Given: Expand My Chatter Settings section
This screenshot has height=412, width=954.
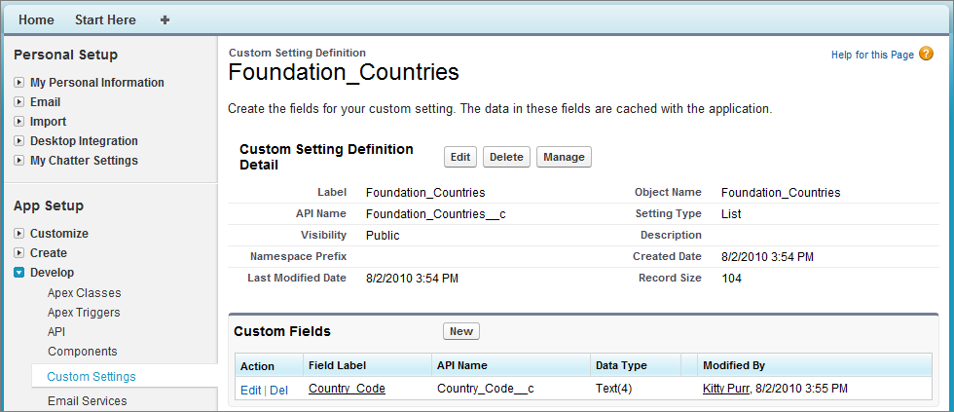Looking at the screenshot, I should pos(19,161).
